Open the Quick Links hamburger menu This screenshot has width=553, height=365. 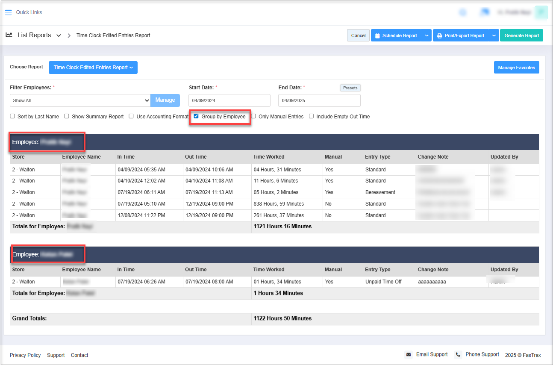pyautogui.click(x=9, y=12)
